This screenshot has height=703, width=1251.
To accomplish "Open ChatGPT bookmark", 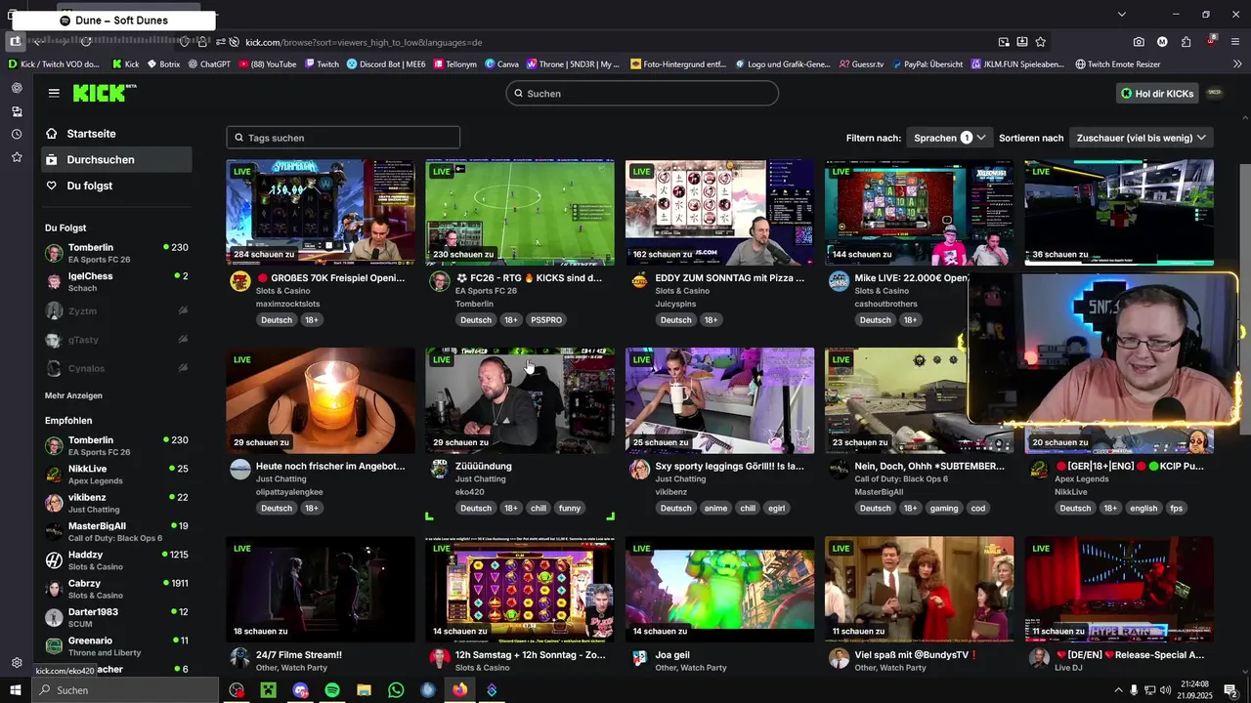I will click(208, 64).
